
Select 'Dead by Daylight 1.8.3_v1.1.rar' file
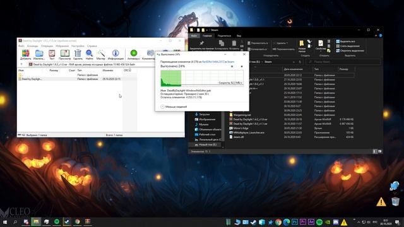[248, 124]
